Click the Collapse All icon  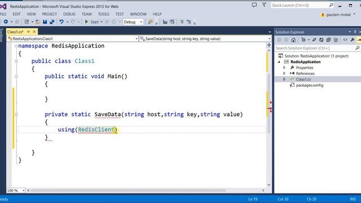328,40
